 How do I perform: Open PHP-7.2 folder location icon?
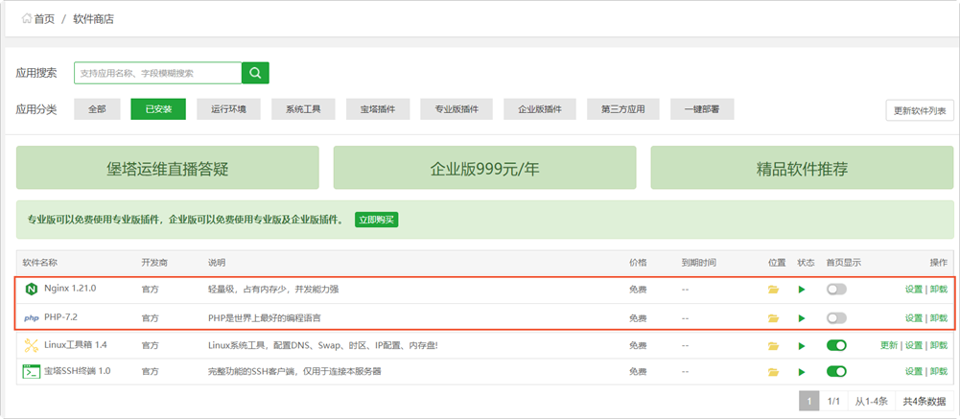773,318
